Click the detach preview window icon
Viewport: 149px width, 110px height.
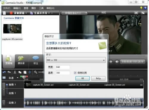click(143, 13)
